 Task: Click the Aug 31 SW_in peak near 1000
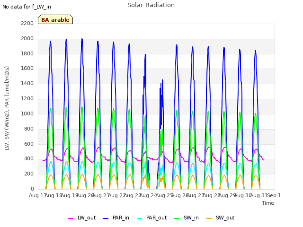256,113
